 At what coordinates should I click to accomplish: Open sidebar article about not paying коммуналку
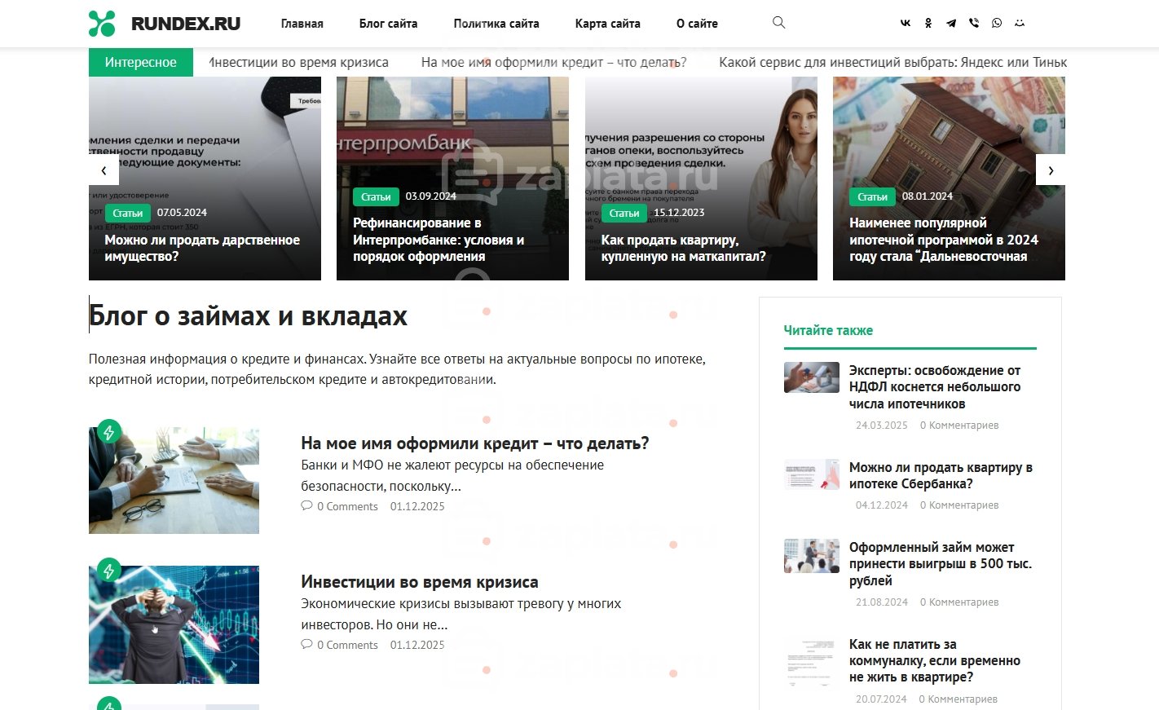point(935,661)
